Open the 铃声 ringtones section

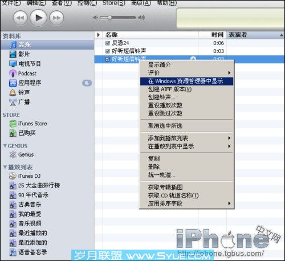(x=24, y=92)
